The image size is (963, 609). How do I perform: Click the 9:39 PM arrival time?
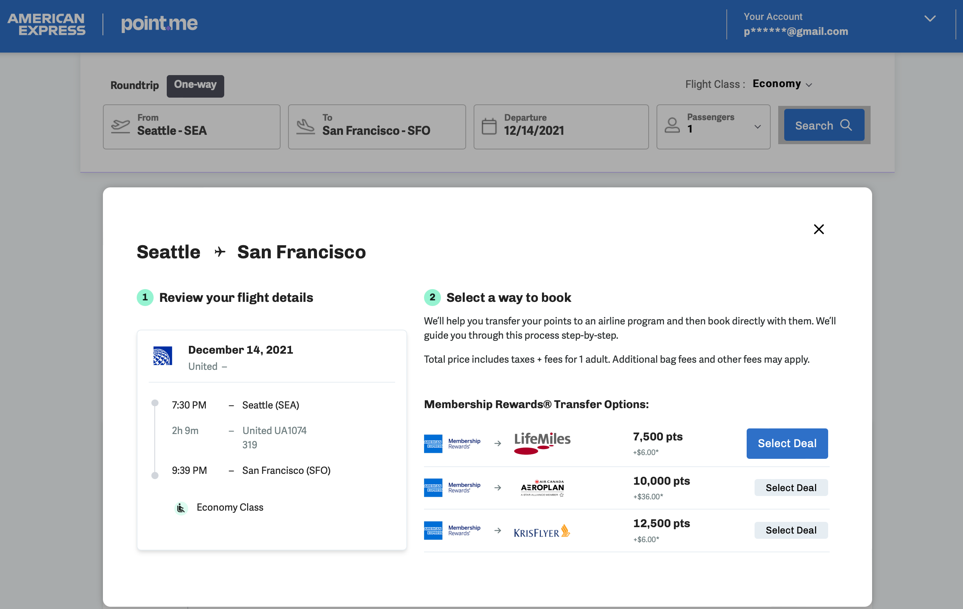coord(189,470)
